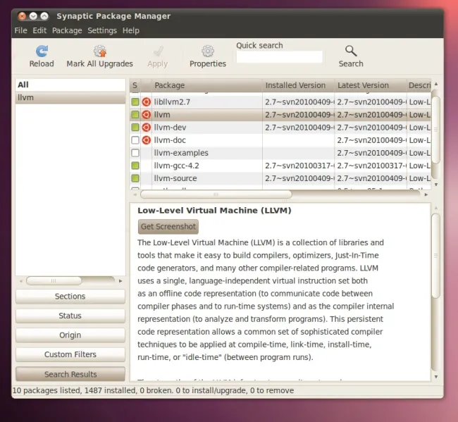Click package list scroll-up arrow
The width and height of the screenshot is (458, 422).
click(436, 84)
